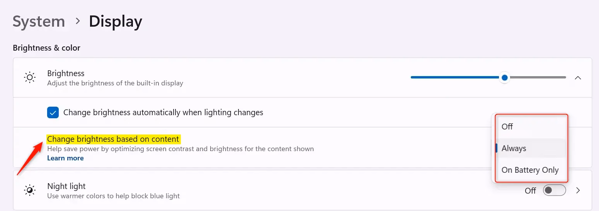Image resolution: width=599 pixels, height=211 pixels.
Task: Turn on the Night light toggle
Action: click(x=554, y=191)
